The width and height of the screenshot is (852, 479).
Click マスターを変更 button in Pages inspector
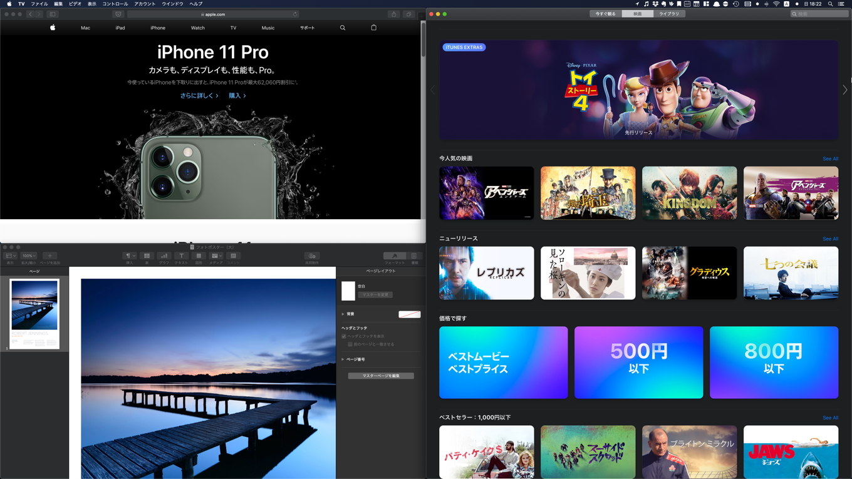pos(375,295)
